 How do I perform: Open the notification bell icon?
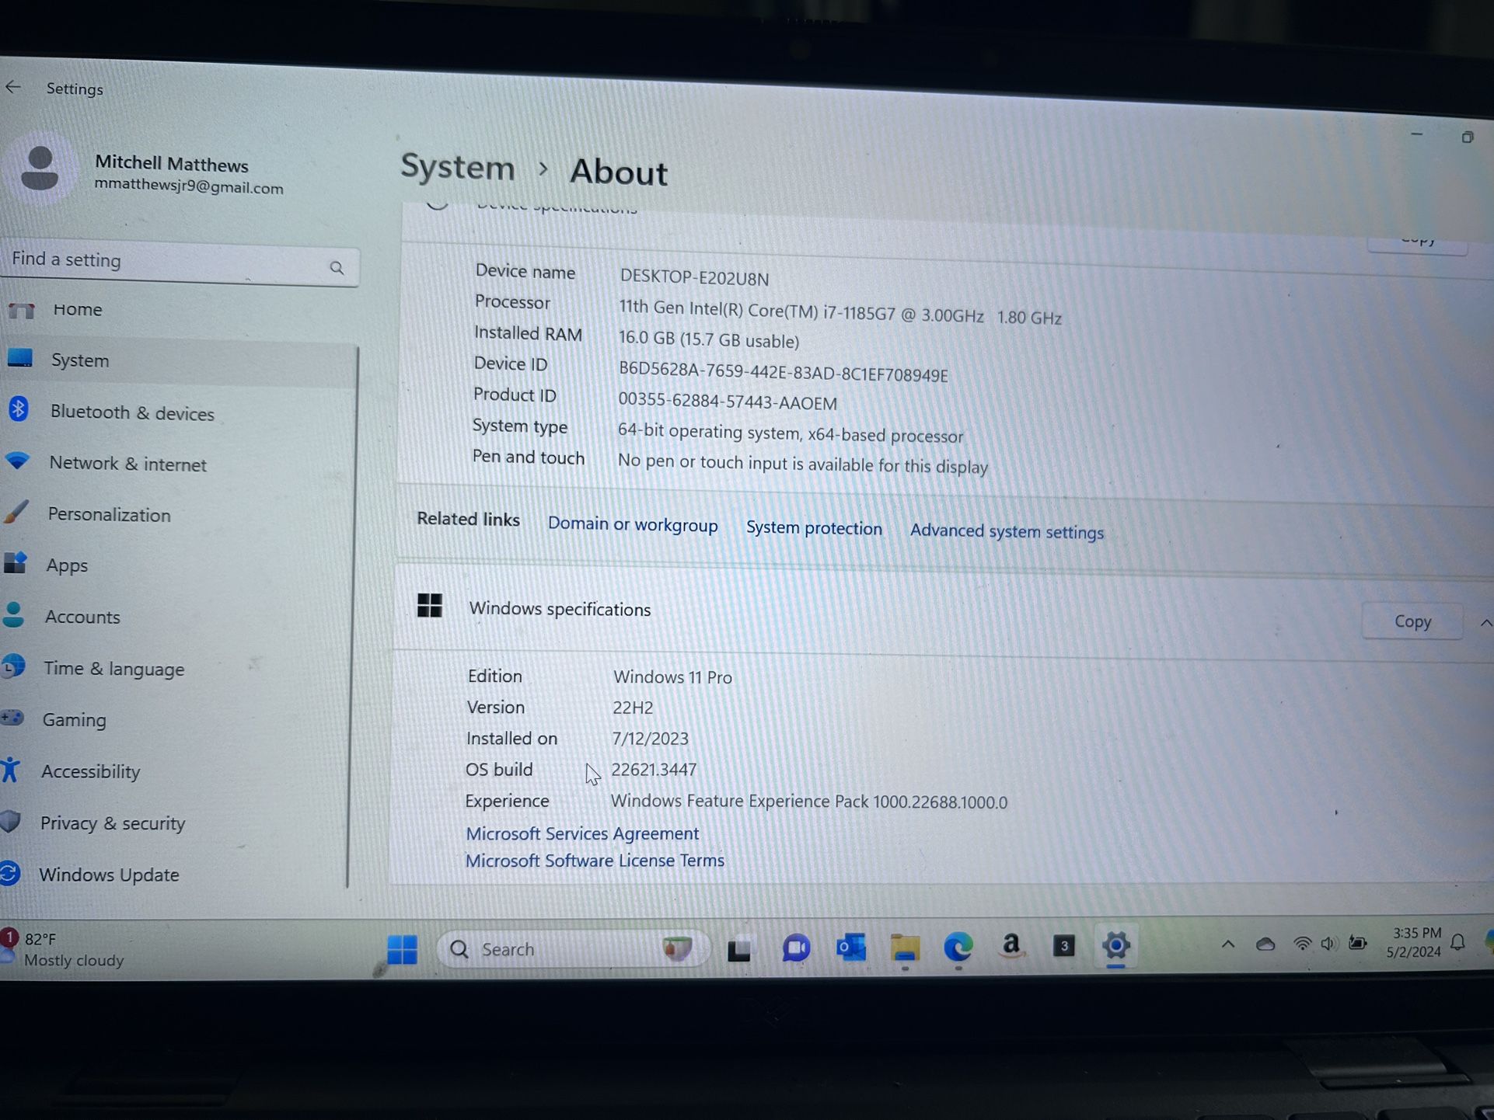[x=1458, y=942]
